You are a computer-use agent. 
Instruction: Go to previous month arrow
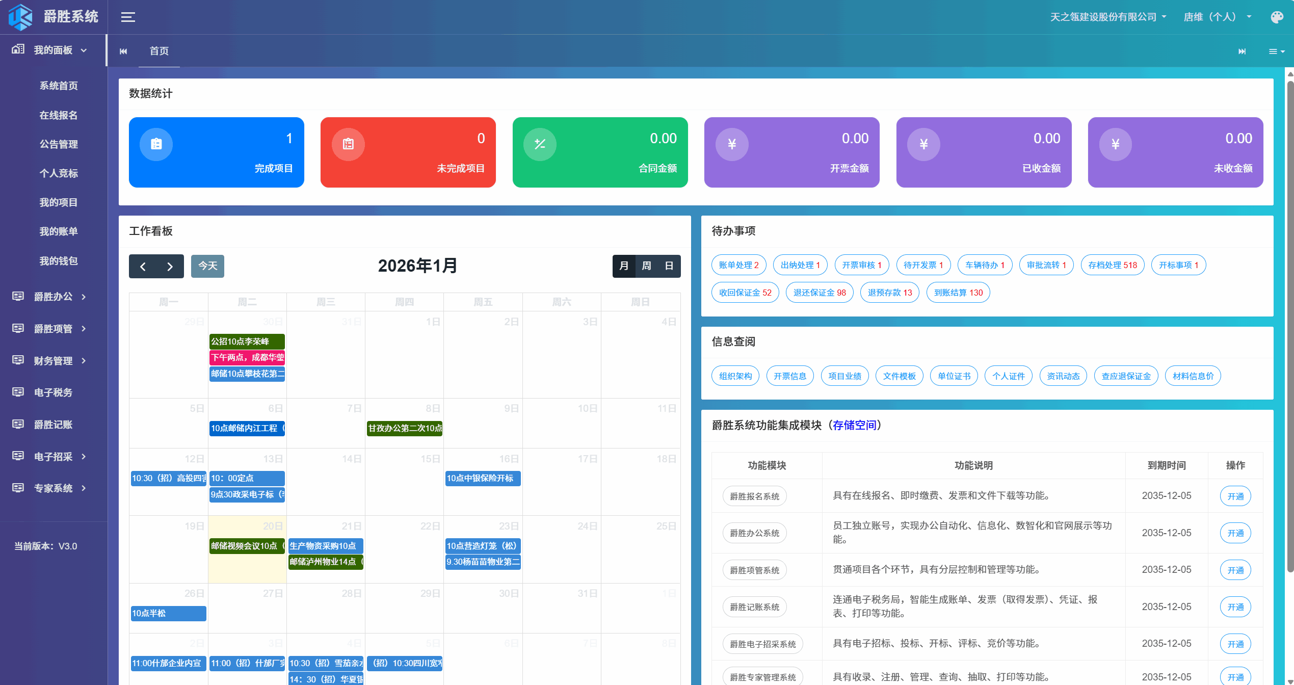coord(143,266)
